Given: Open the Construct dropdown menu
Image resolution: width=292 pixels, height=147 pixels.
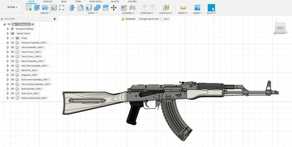Looking at the screenshot, I should coord(166,13).
